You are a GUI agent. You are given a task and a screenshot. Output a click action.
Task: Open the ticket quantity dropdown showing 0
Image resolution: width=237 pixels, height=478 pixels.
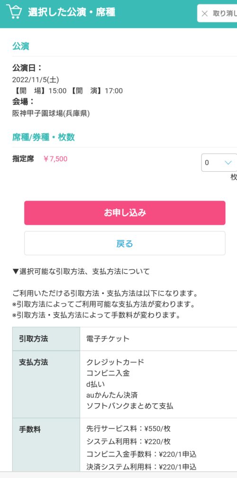(x=219, y=163)
